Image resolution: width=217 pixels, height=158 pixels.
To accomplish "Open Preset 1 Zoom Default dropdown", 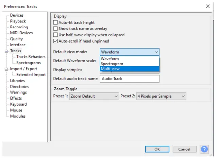I will coord(94,96).
